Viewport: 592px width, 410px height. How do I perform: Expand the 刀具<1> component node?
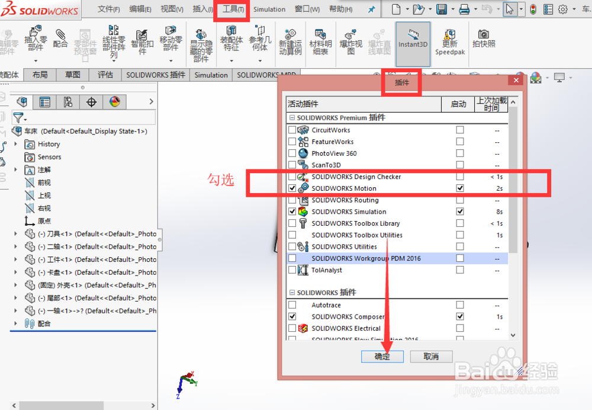click(x=15, y=234)
